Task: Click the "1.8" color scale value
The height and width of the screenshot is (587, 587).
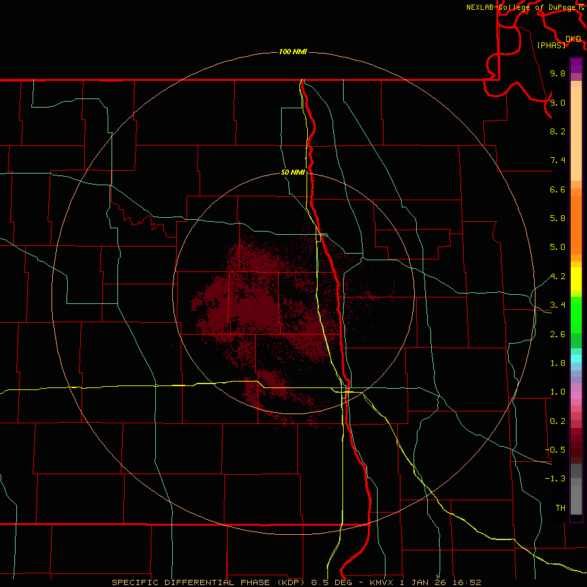Action: click(x=558, y=363)
